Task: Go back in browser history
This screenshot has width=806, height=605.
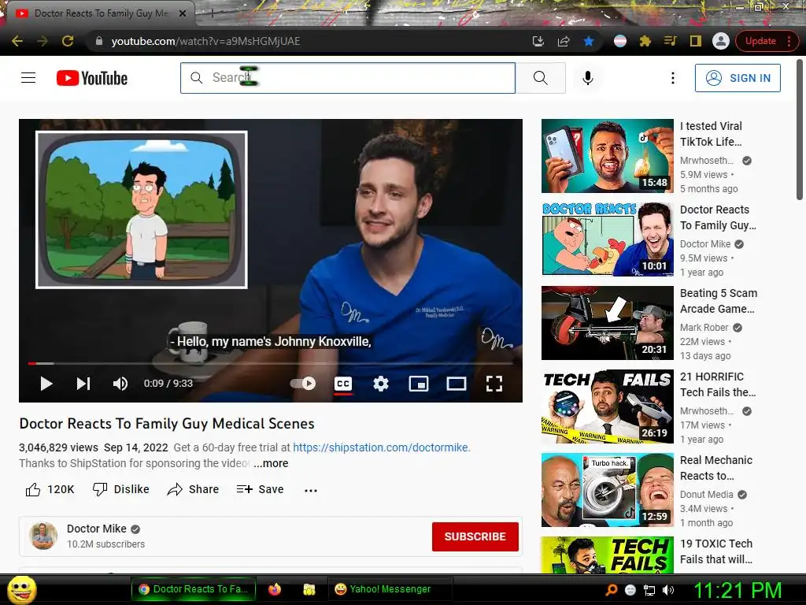Action: tap(17, 41)
